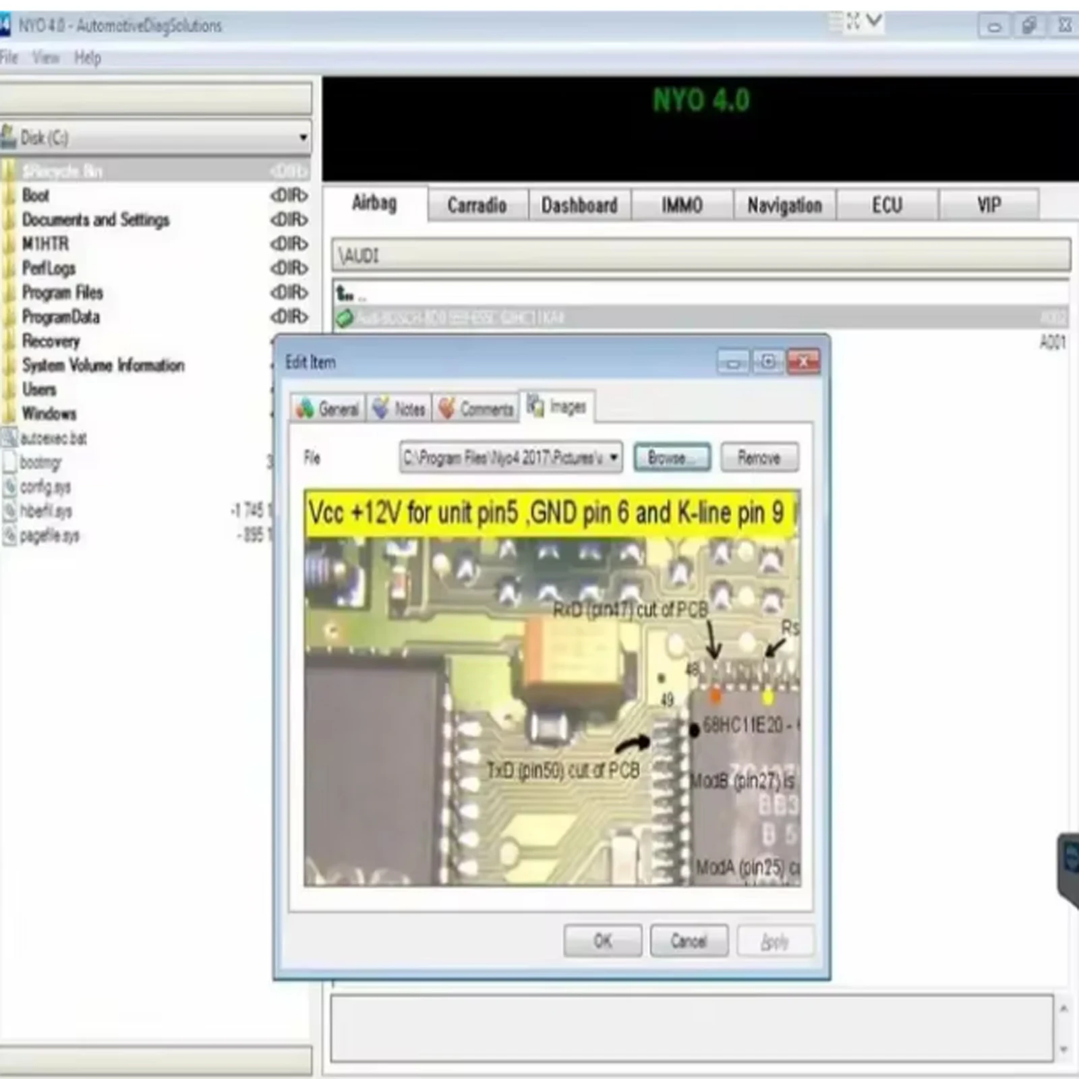Click the config.sys file icon
The width and height of the screenshot is (1079, 1079).
click(9, 487)
